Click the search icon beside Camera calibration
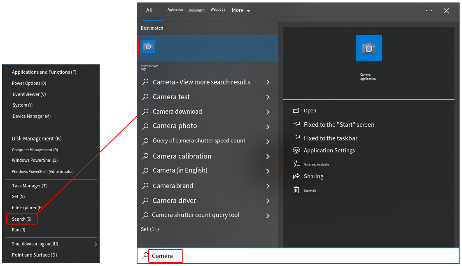The image size is (462, 266). (x=145, y=156)
